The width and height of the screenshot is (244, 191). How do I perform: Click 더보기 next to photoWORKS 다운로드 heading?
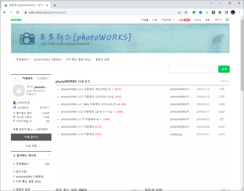225,81
